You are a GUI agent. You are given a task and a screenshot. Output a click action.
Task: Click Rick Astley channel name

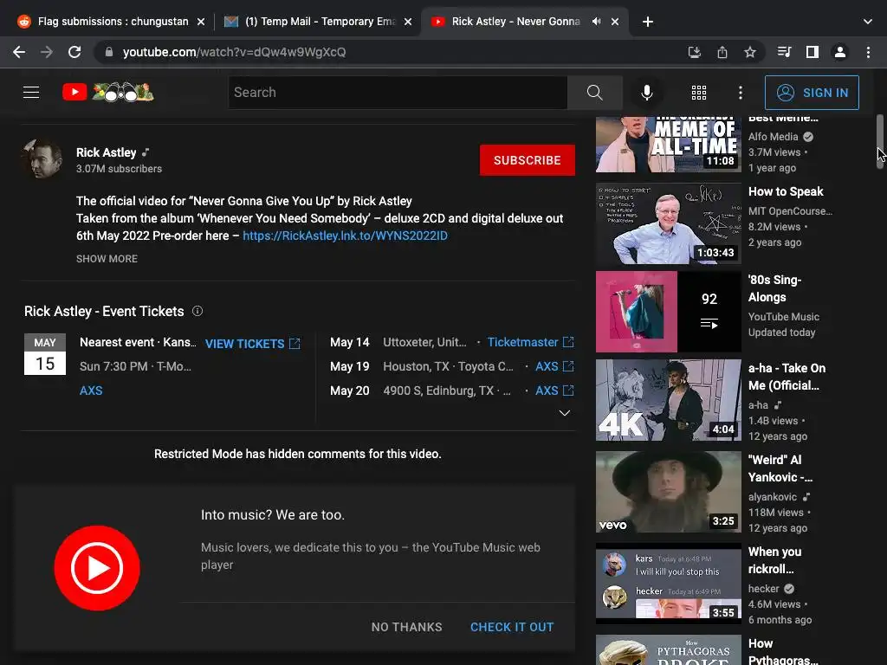[x=107, y=152]
